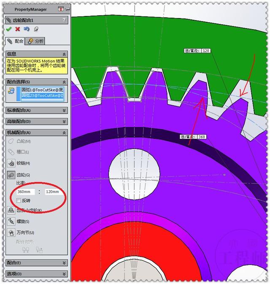Click the 齿/直径 360 value box
This screenshot has height=284, width=270.
tap(202, 137)
